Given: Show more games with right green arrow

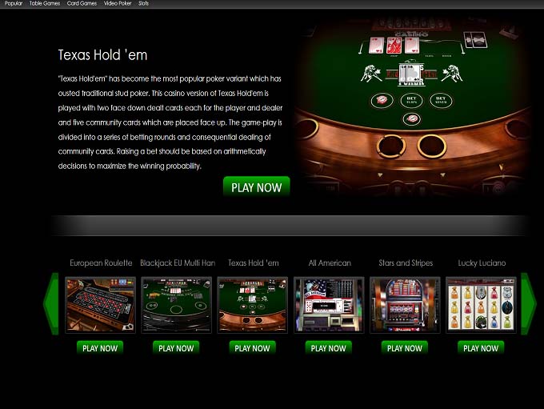Looking at the screenshot, I should coord(528,304).
